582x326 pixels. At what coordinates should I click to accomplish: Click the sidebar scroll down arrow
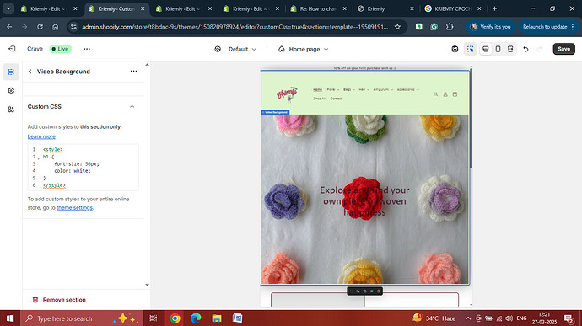[147, 285]
